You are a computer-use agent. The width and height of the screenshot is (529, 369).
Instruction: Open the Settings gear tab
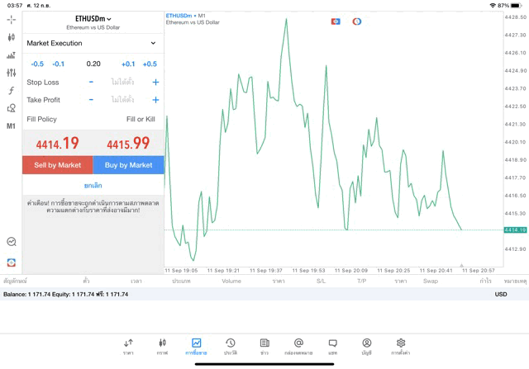(x=400, y=346)
